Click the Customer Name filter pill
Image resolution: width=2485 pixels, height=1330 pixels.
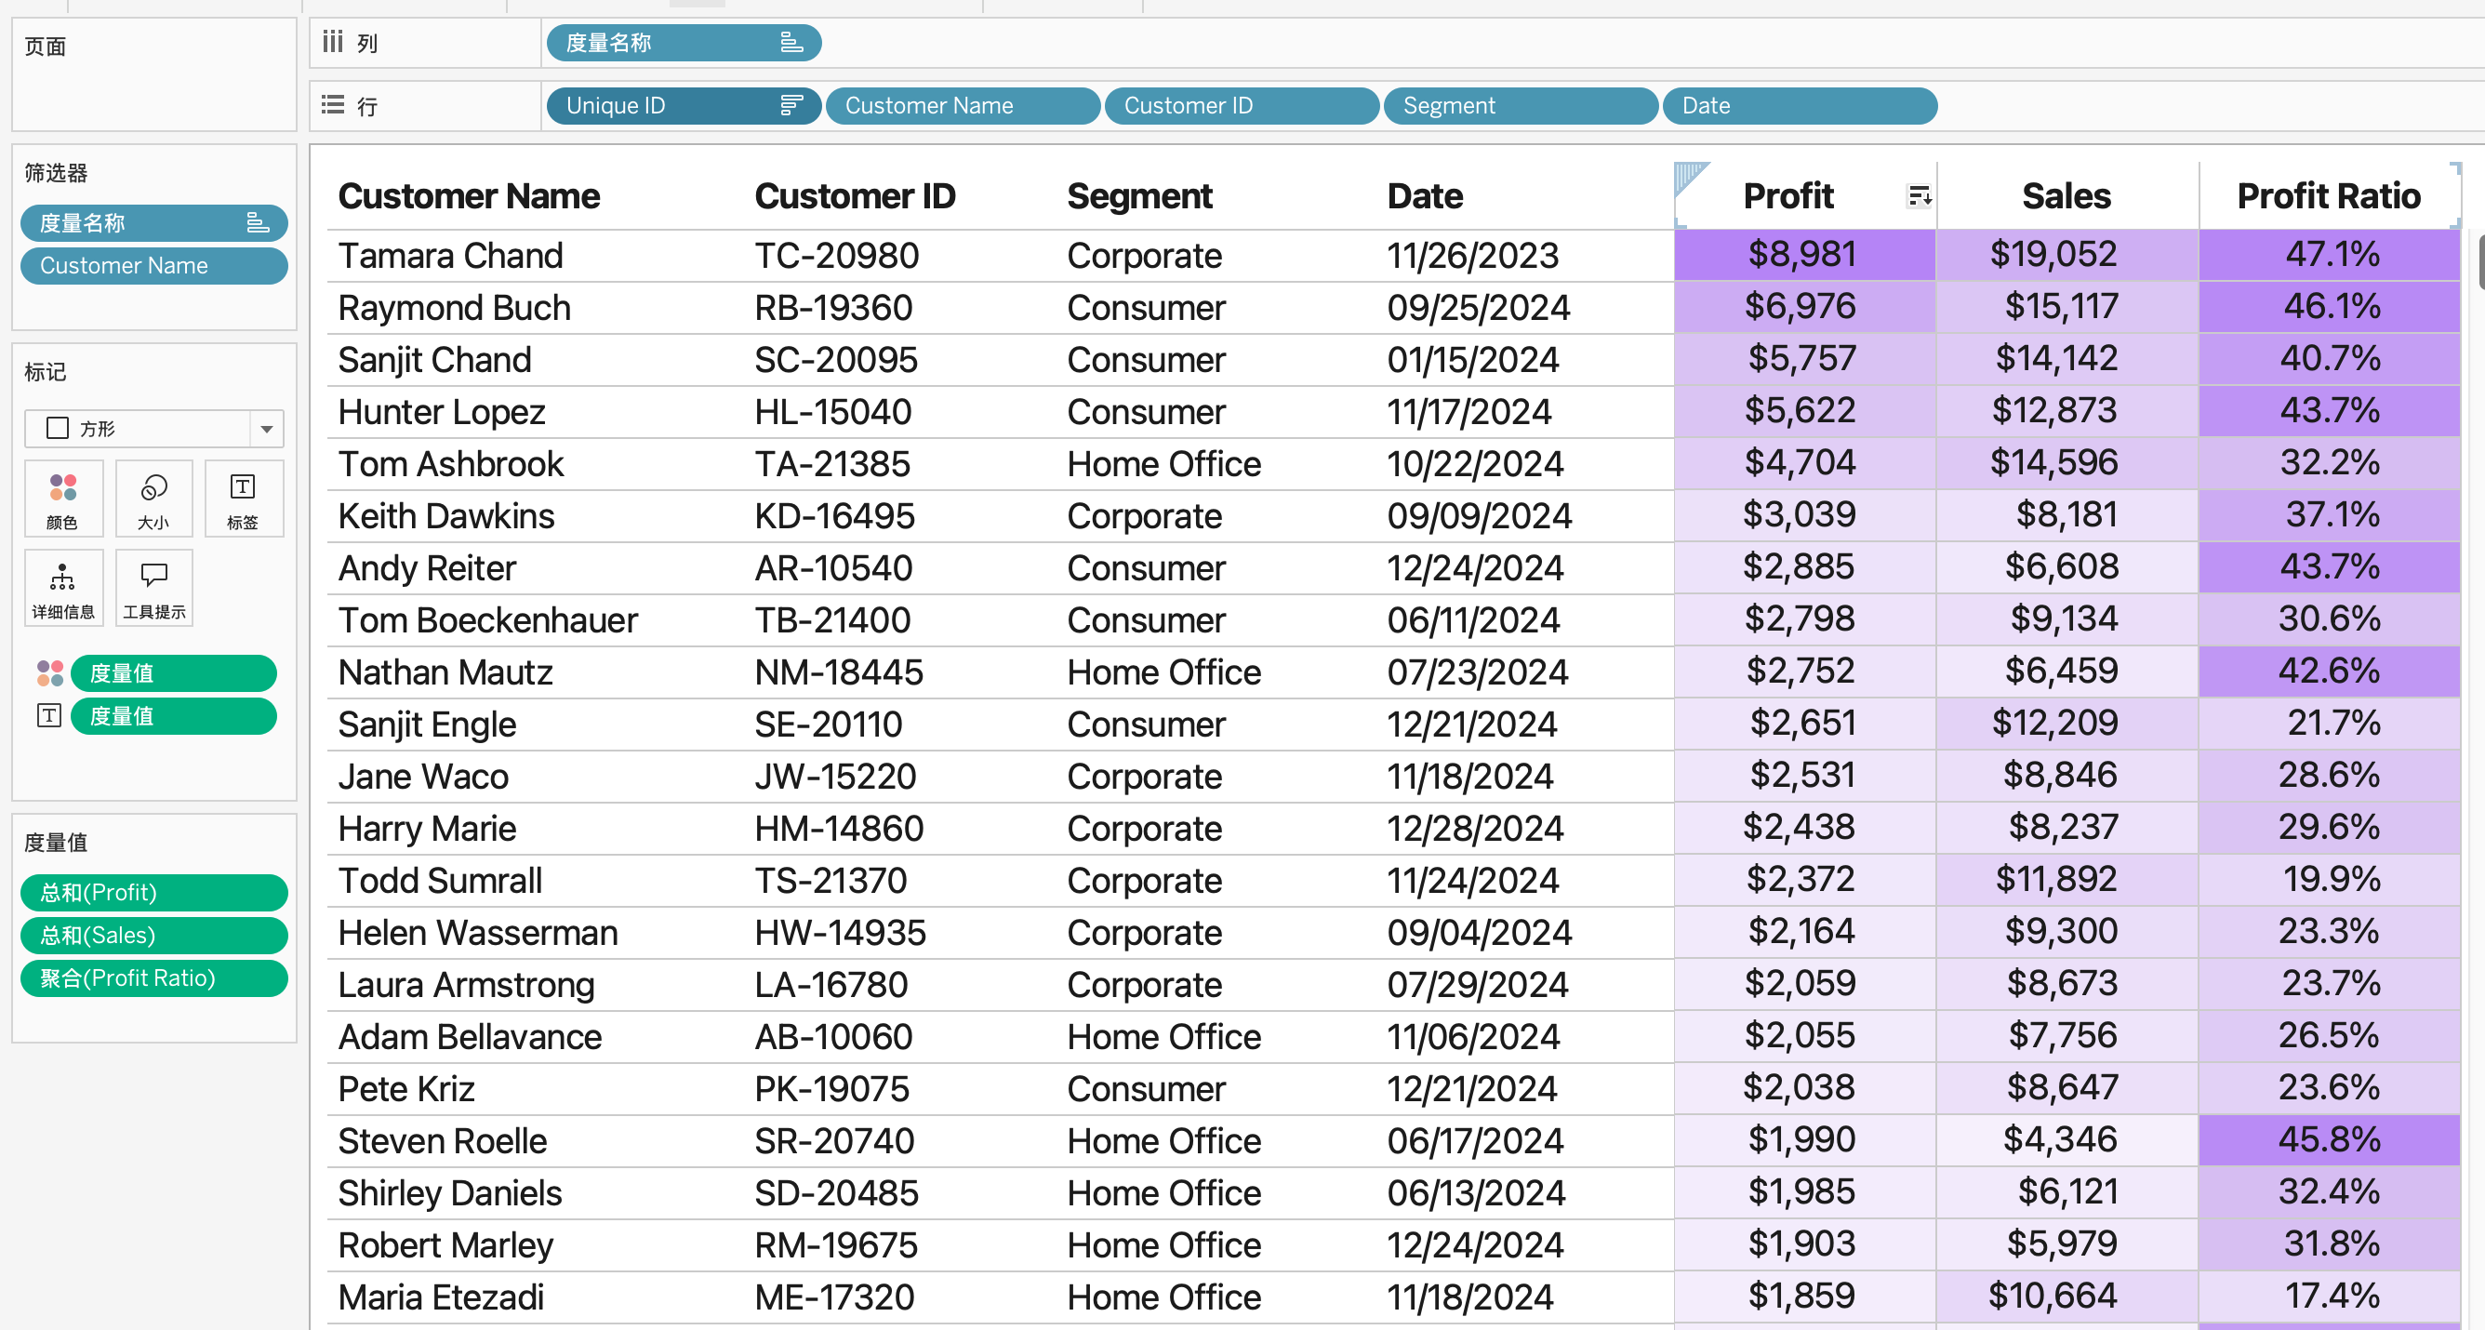click(x=153, y=265)
